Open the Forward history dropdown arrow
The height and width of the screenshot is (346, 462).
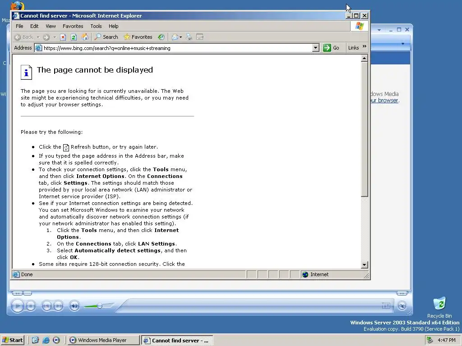click(55, 37)
